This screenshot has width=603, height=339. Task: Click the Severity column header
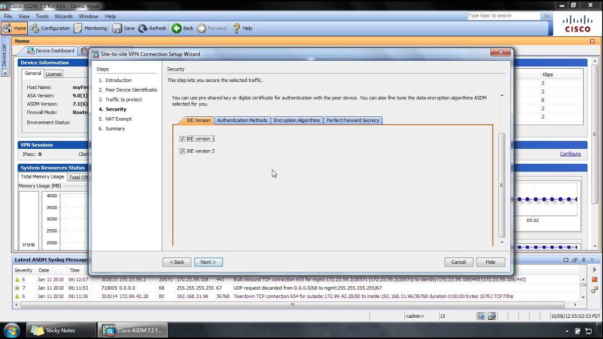24,271
